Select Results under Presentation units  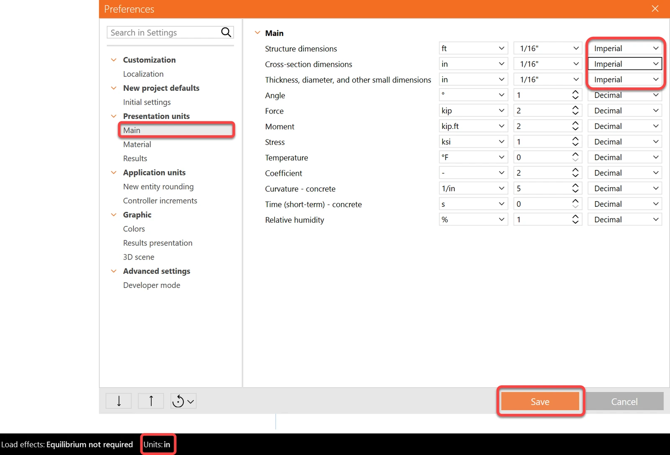click(x=135, y=159)
